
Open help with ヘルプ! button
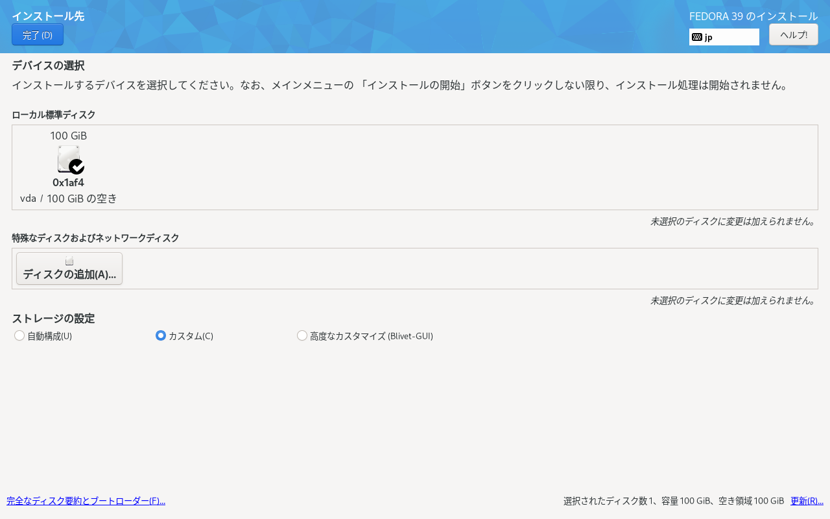(x=794, y=34)
